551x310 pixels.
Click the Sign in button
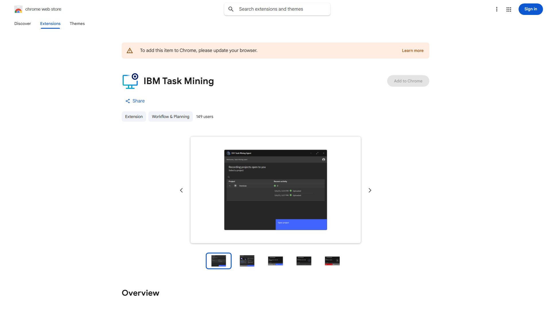[530, 9]
